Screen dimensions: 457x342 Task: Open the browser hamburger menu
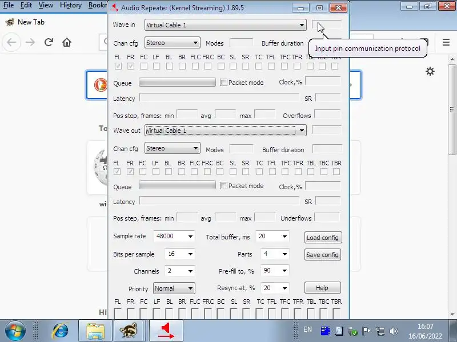click(446, 42)
